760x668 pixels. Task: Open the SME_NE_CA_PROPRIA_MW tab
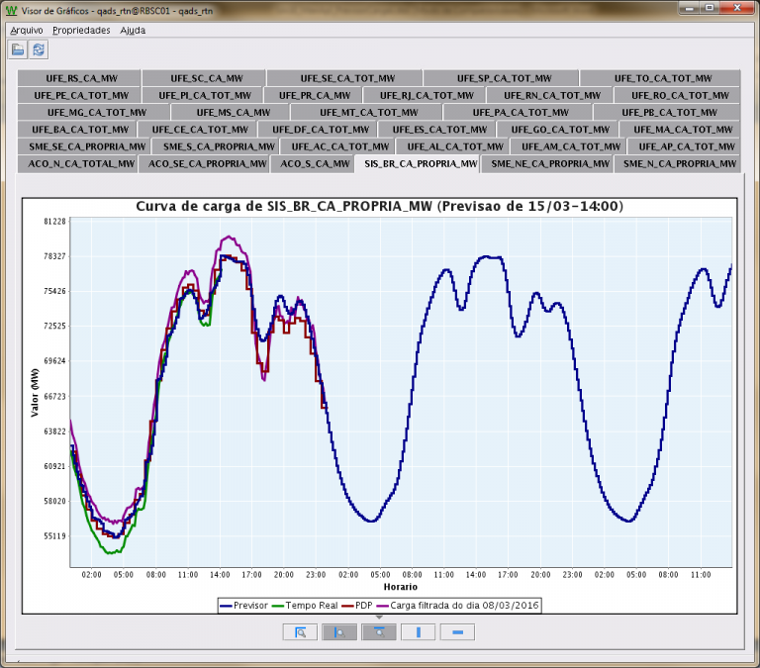551,163
